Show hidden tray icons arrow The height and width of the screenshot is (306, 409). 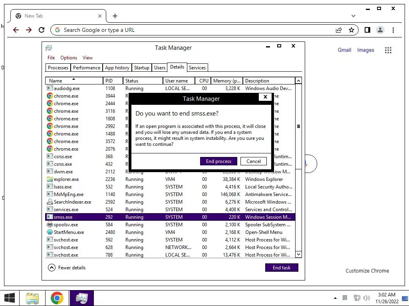tap(335, 298)
